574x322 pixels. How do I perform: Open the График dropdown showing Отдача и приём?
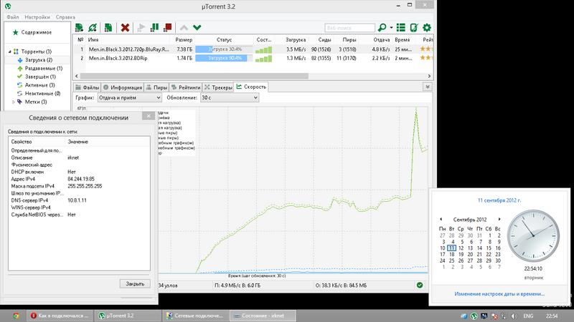point(130,97)
